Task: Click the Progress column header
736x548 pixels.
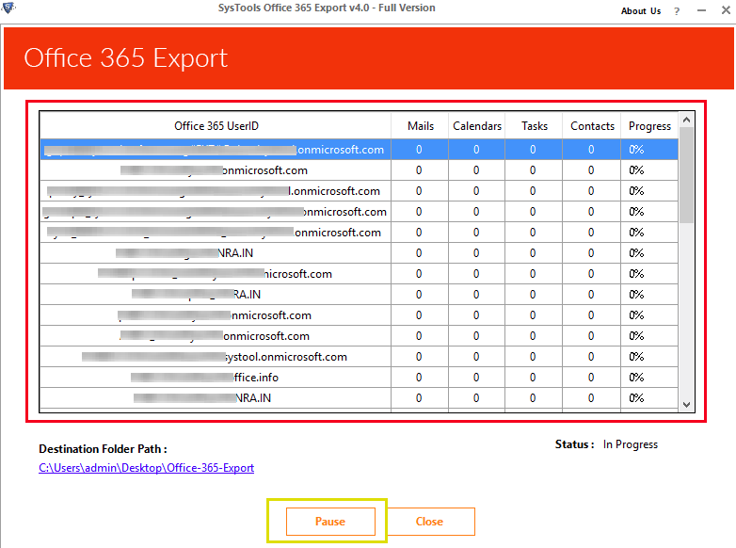Action: click(649, 126)
